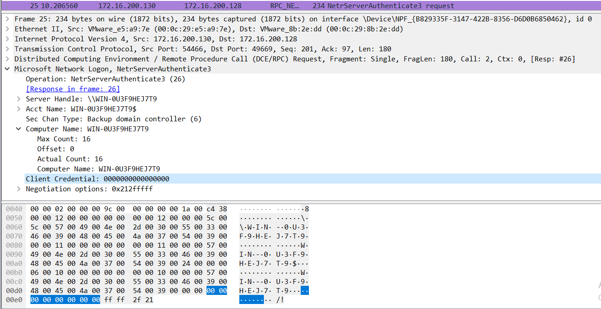Expand the Transmission Control Protocol row
This screenshot has height=309, width=601.
[7, 49]
